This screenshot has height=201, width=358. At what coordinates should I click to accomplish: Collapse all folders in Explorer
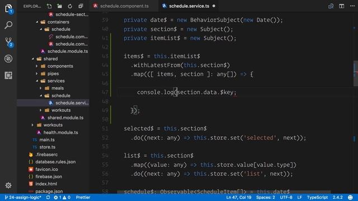click(81, 6)
